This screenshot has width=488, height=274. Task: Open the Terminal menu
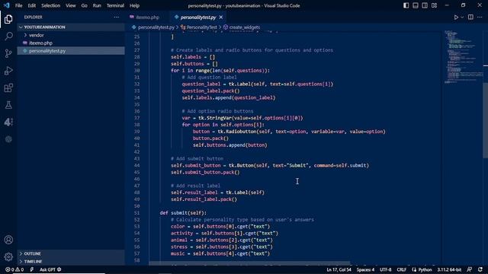coord(115,5)
